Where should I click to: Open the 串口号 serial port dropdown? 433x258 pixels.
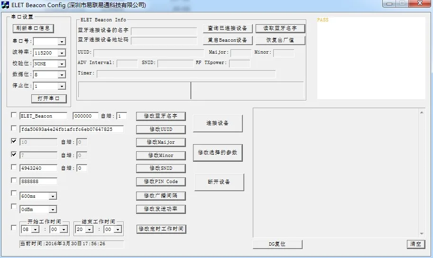[62, 42]
